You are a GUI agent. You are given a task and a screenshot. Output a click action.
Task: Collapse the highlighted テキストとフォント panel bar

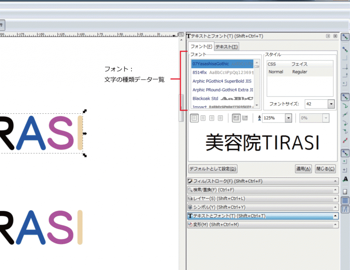[x=263, y=216]
